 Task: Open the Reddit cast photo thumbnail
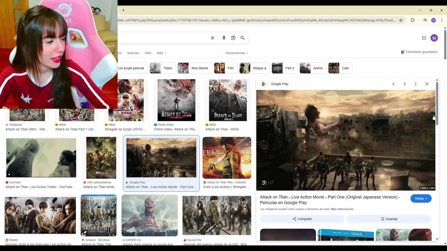[40, 215]
